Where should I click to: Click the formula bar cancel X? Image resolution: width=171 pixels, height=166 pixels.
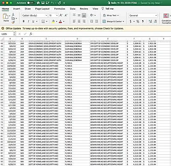(19, 34)
